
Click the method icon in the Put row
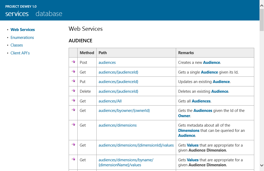coord(73,81)
